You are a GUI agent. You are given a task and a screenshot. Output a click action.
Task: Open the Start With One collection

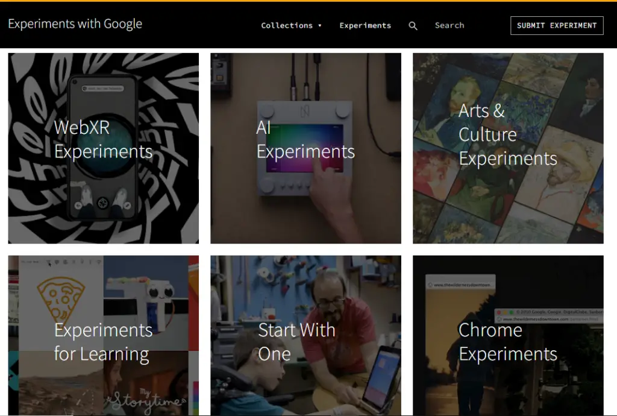[x=305, y=335]
